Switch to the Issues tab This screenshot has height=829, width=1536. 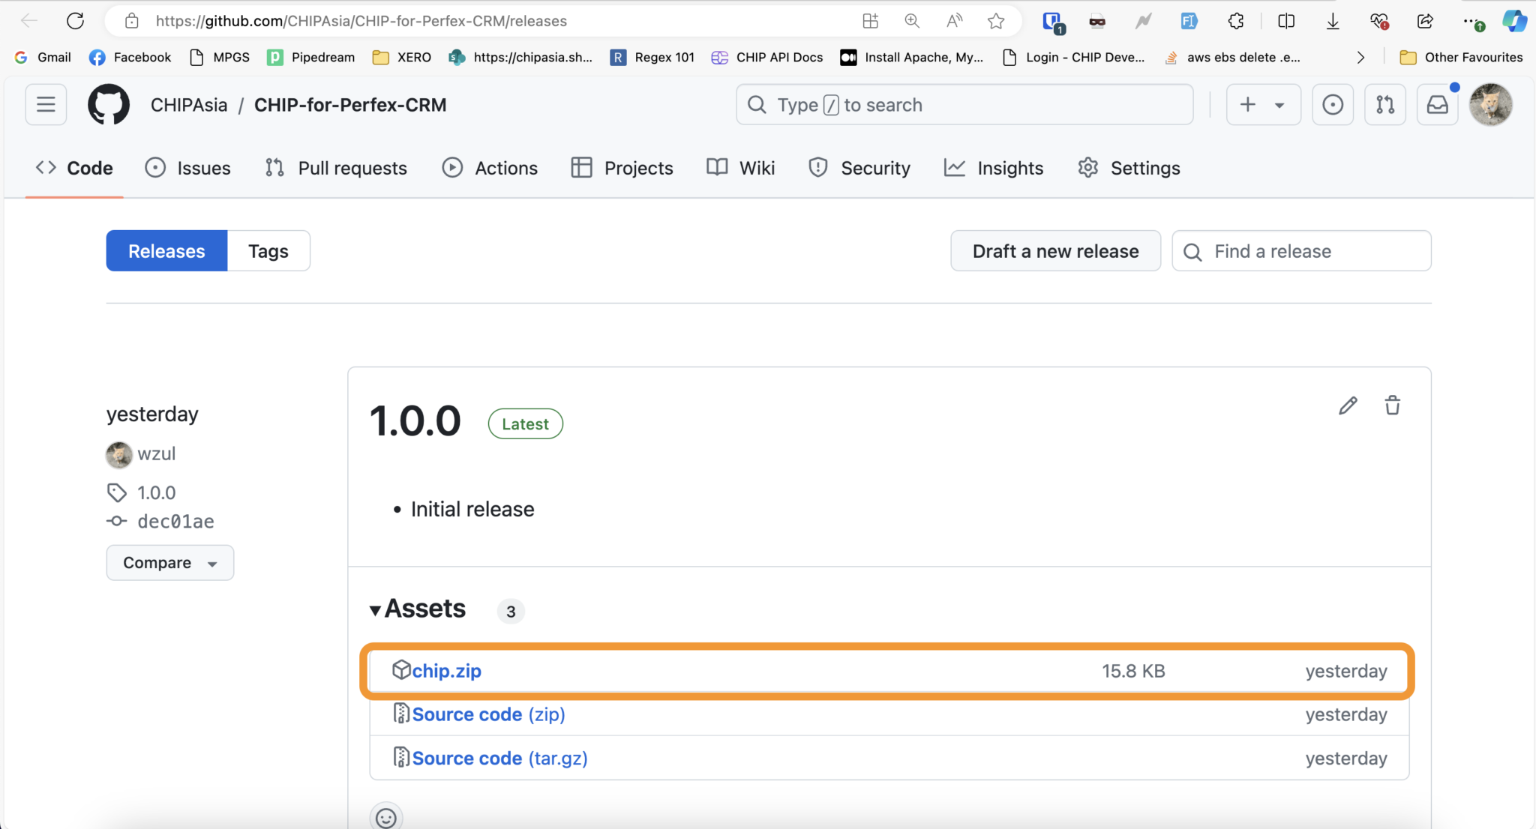click(188, 167)
